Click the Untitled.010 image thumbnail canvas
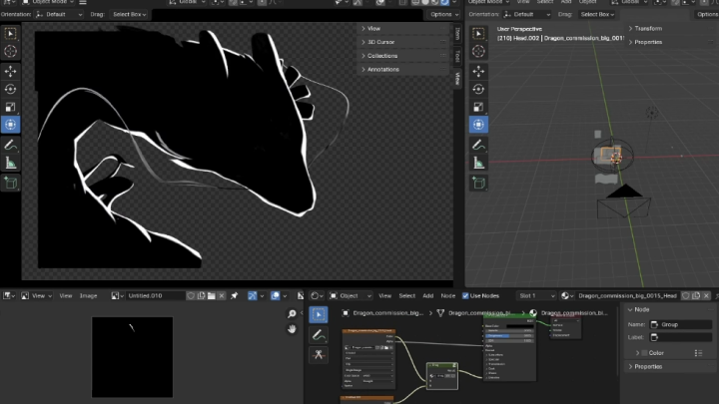The height and width of the screenshot is (404, 719). (x=132, y=357)
